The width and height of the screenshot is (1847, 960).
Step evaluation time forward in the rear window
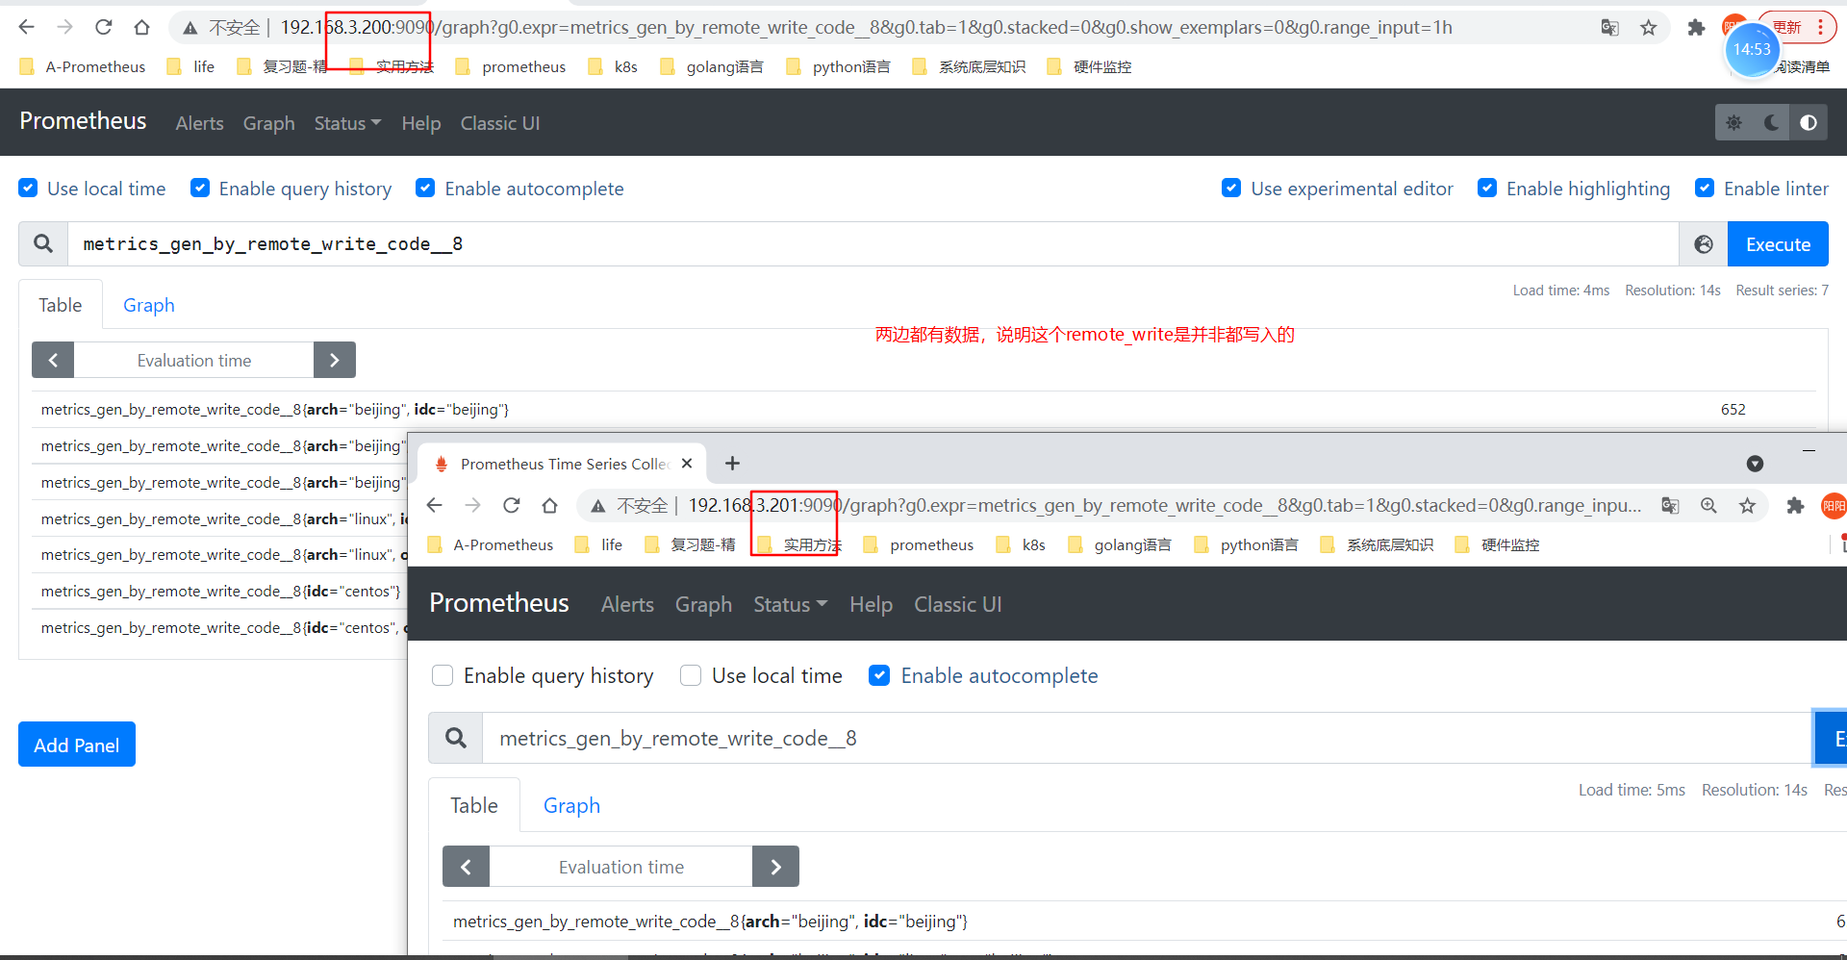point(335,360)
